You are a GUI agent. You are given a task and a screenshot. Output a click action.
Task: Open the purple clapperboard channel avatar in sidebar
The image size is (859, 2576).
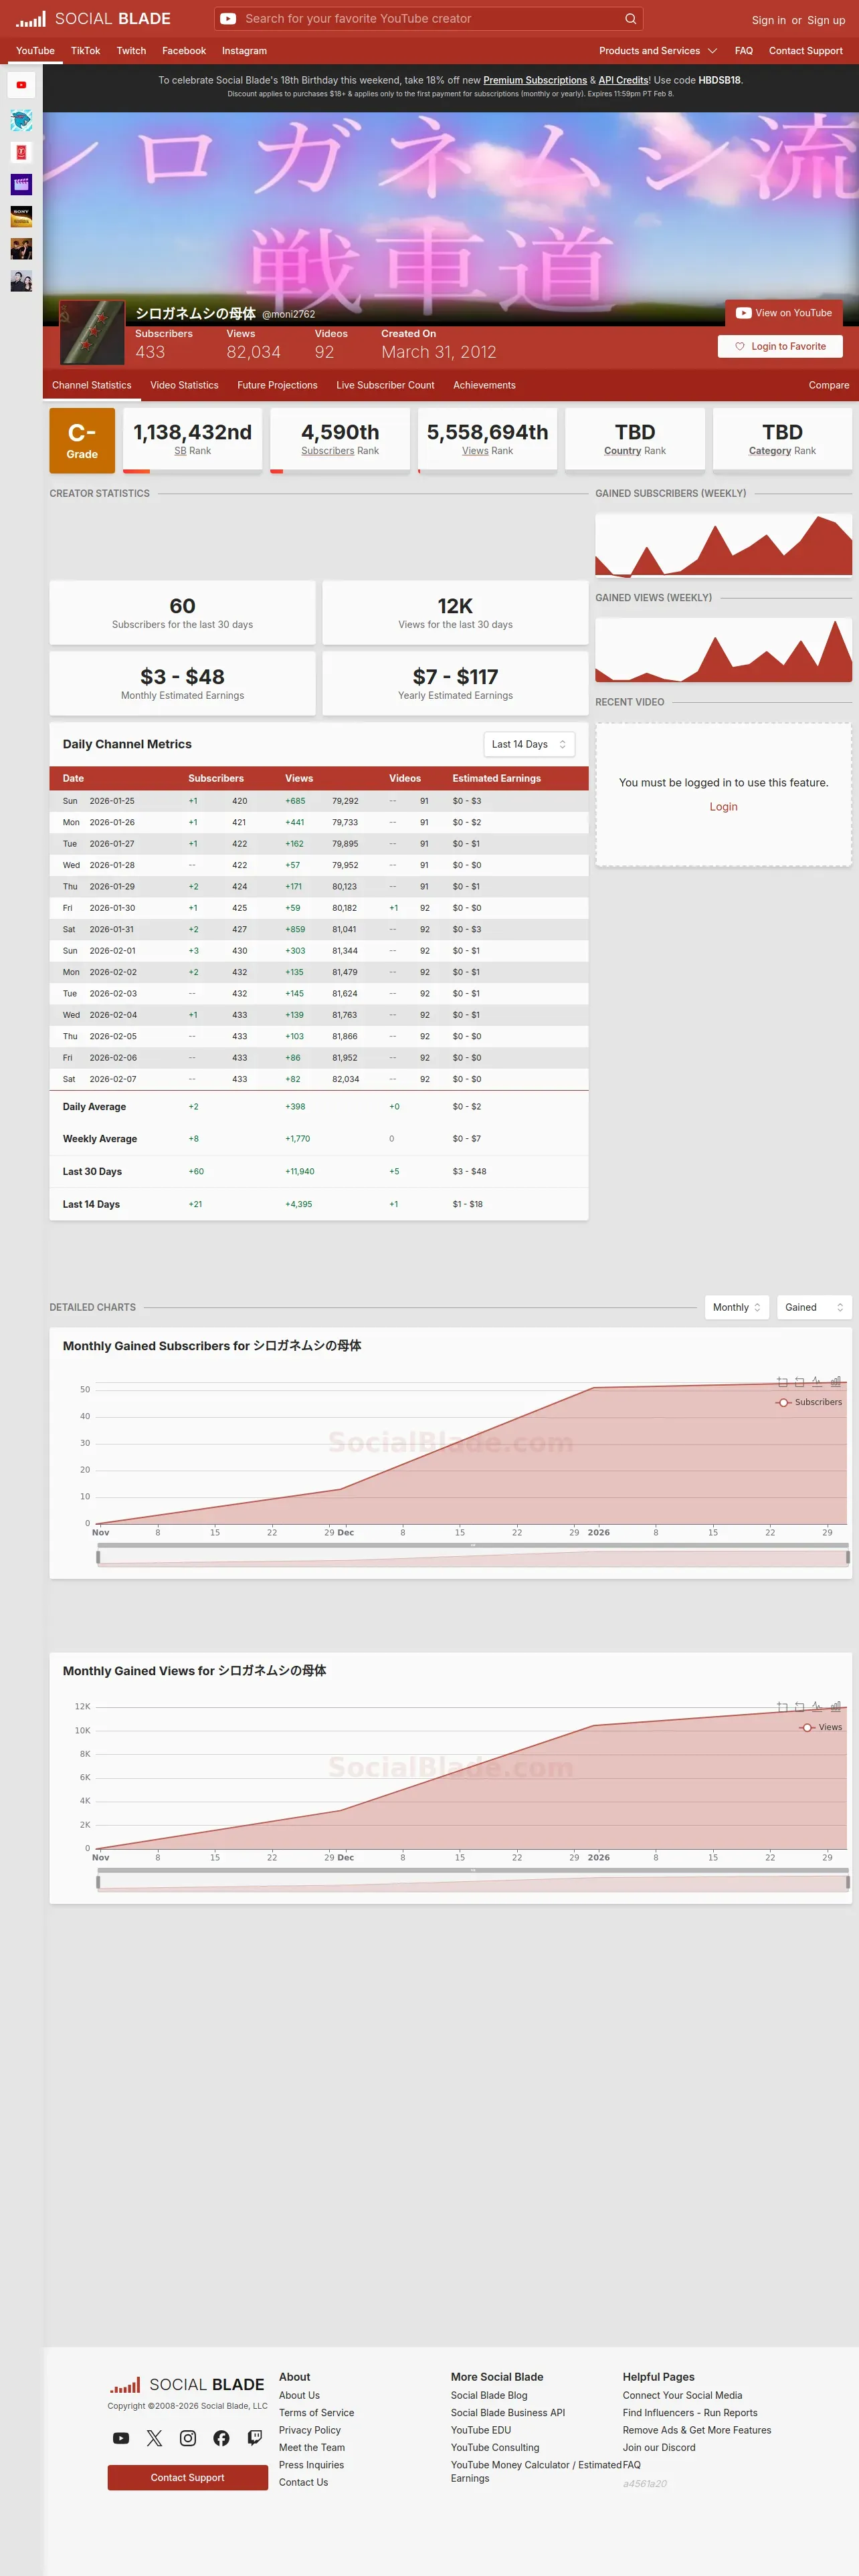[x=21, y=184]
